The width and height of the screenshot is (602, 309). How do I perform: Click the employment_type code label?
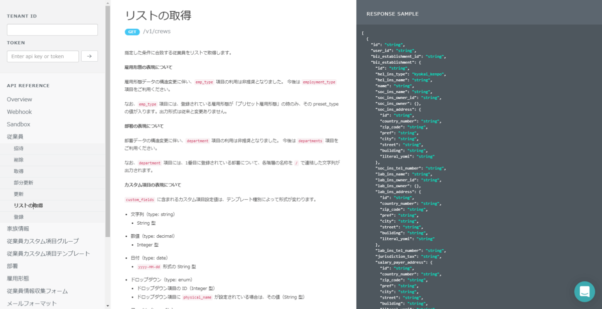pyautogui.click(x=319, y=82)
